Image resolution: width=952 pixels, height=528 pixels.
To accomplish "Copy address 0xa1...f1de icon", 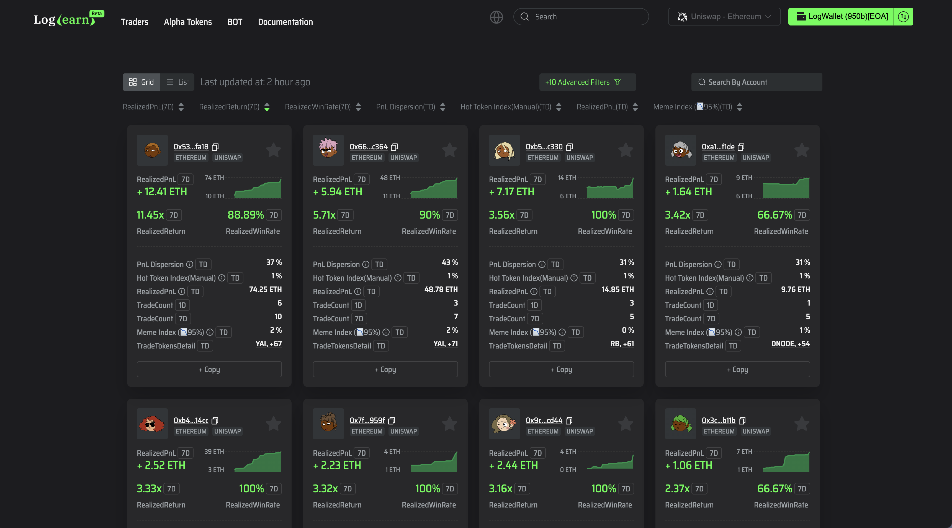I will pyautogui.click(x=741, y=147).
